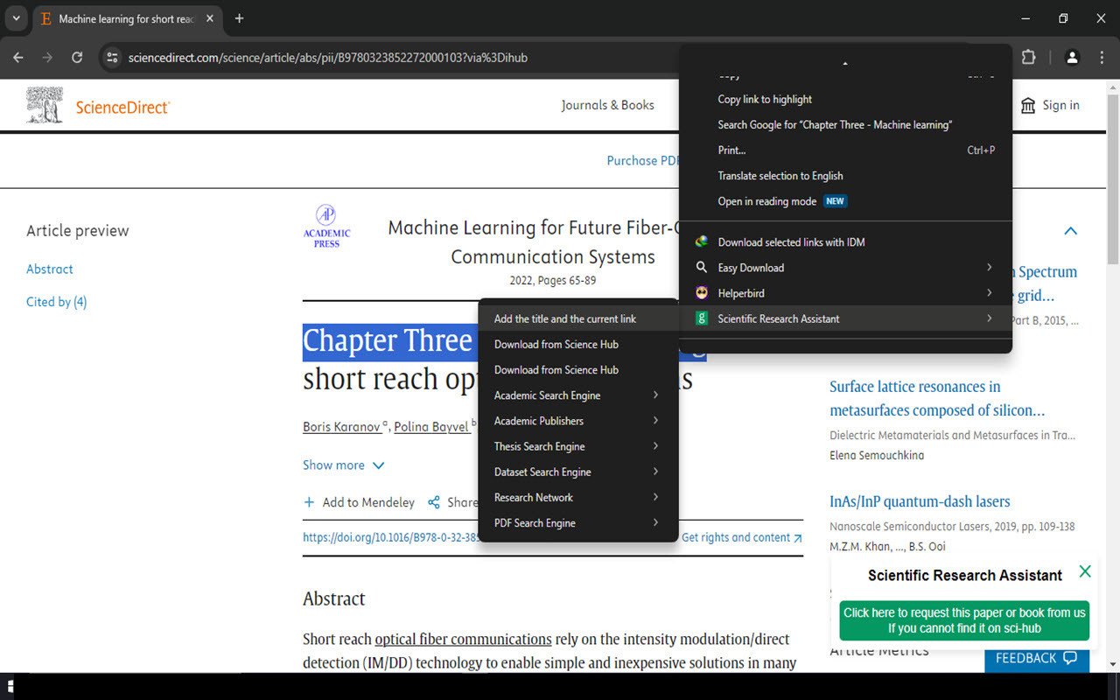This screenshot has width=1120, height=700.
Task: Expand the Thesis Search Engine submenu
Action: [x=578, y=446]
